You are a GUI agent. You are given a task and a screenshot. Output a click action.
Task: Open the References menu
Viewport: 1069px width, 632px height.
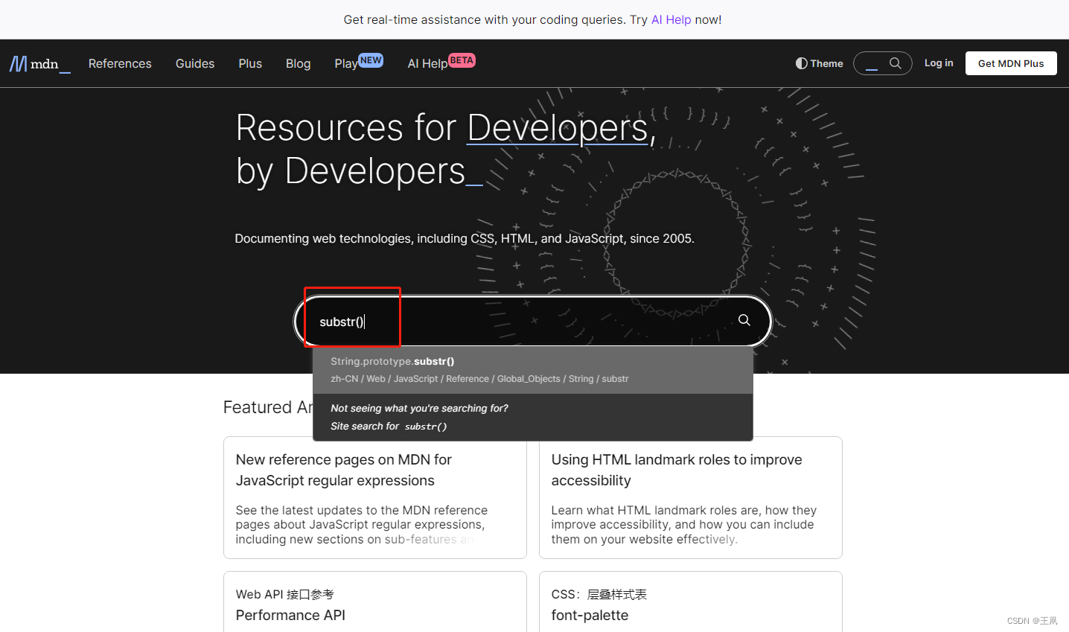click(x=120, y=64)
